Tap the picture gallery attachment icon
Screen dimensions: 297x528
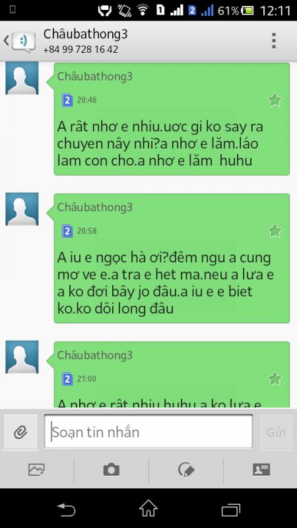tap(37, 469)
